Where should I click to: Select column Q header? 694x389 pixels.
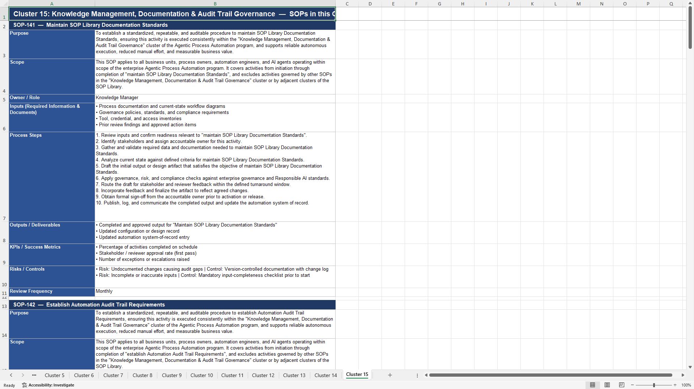[x=671, y=4]
